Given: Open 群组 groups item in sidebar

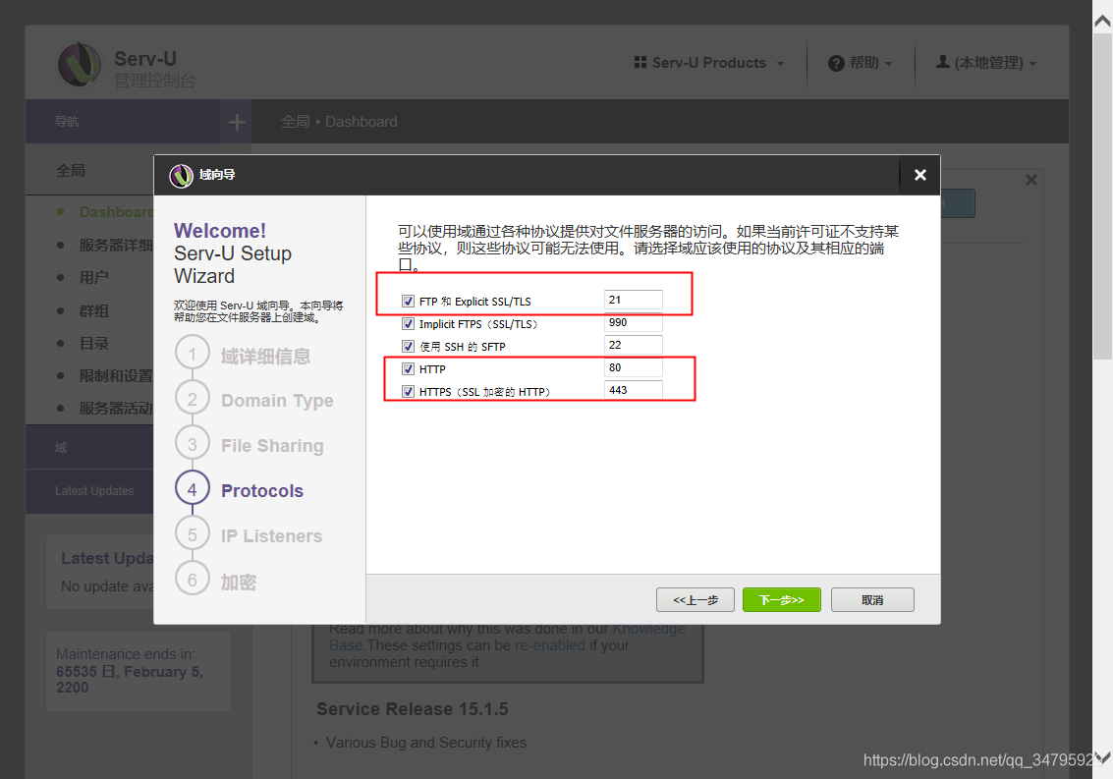Looking at the screenshot, I should (x=93, y=311).
